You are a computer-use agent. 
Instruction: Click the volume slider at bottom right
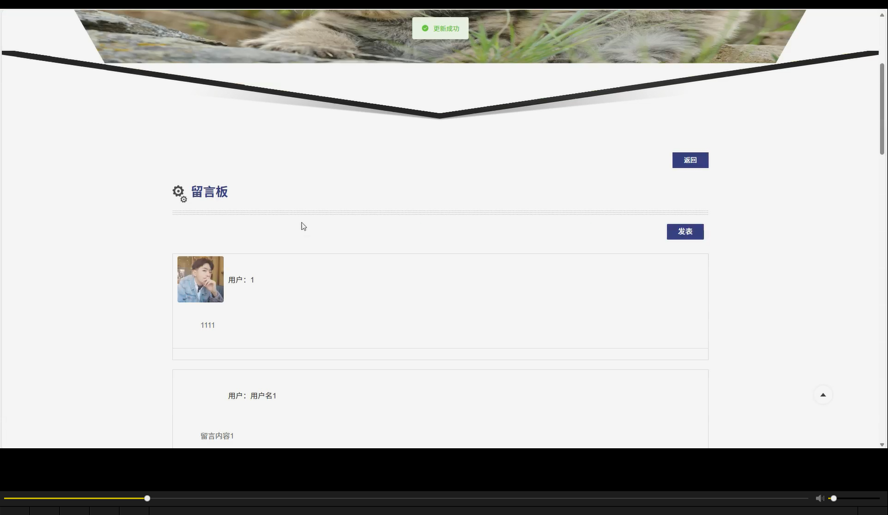834,498
